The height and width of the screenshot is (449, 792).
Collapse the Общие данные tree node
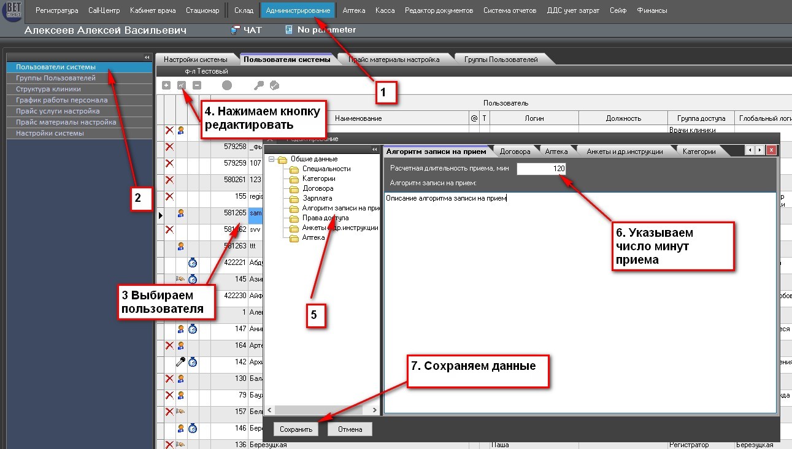tap(272, 159)
